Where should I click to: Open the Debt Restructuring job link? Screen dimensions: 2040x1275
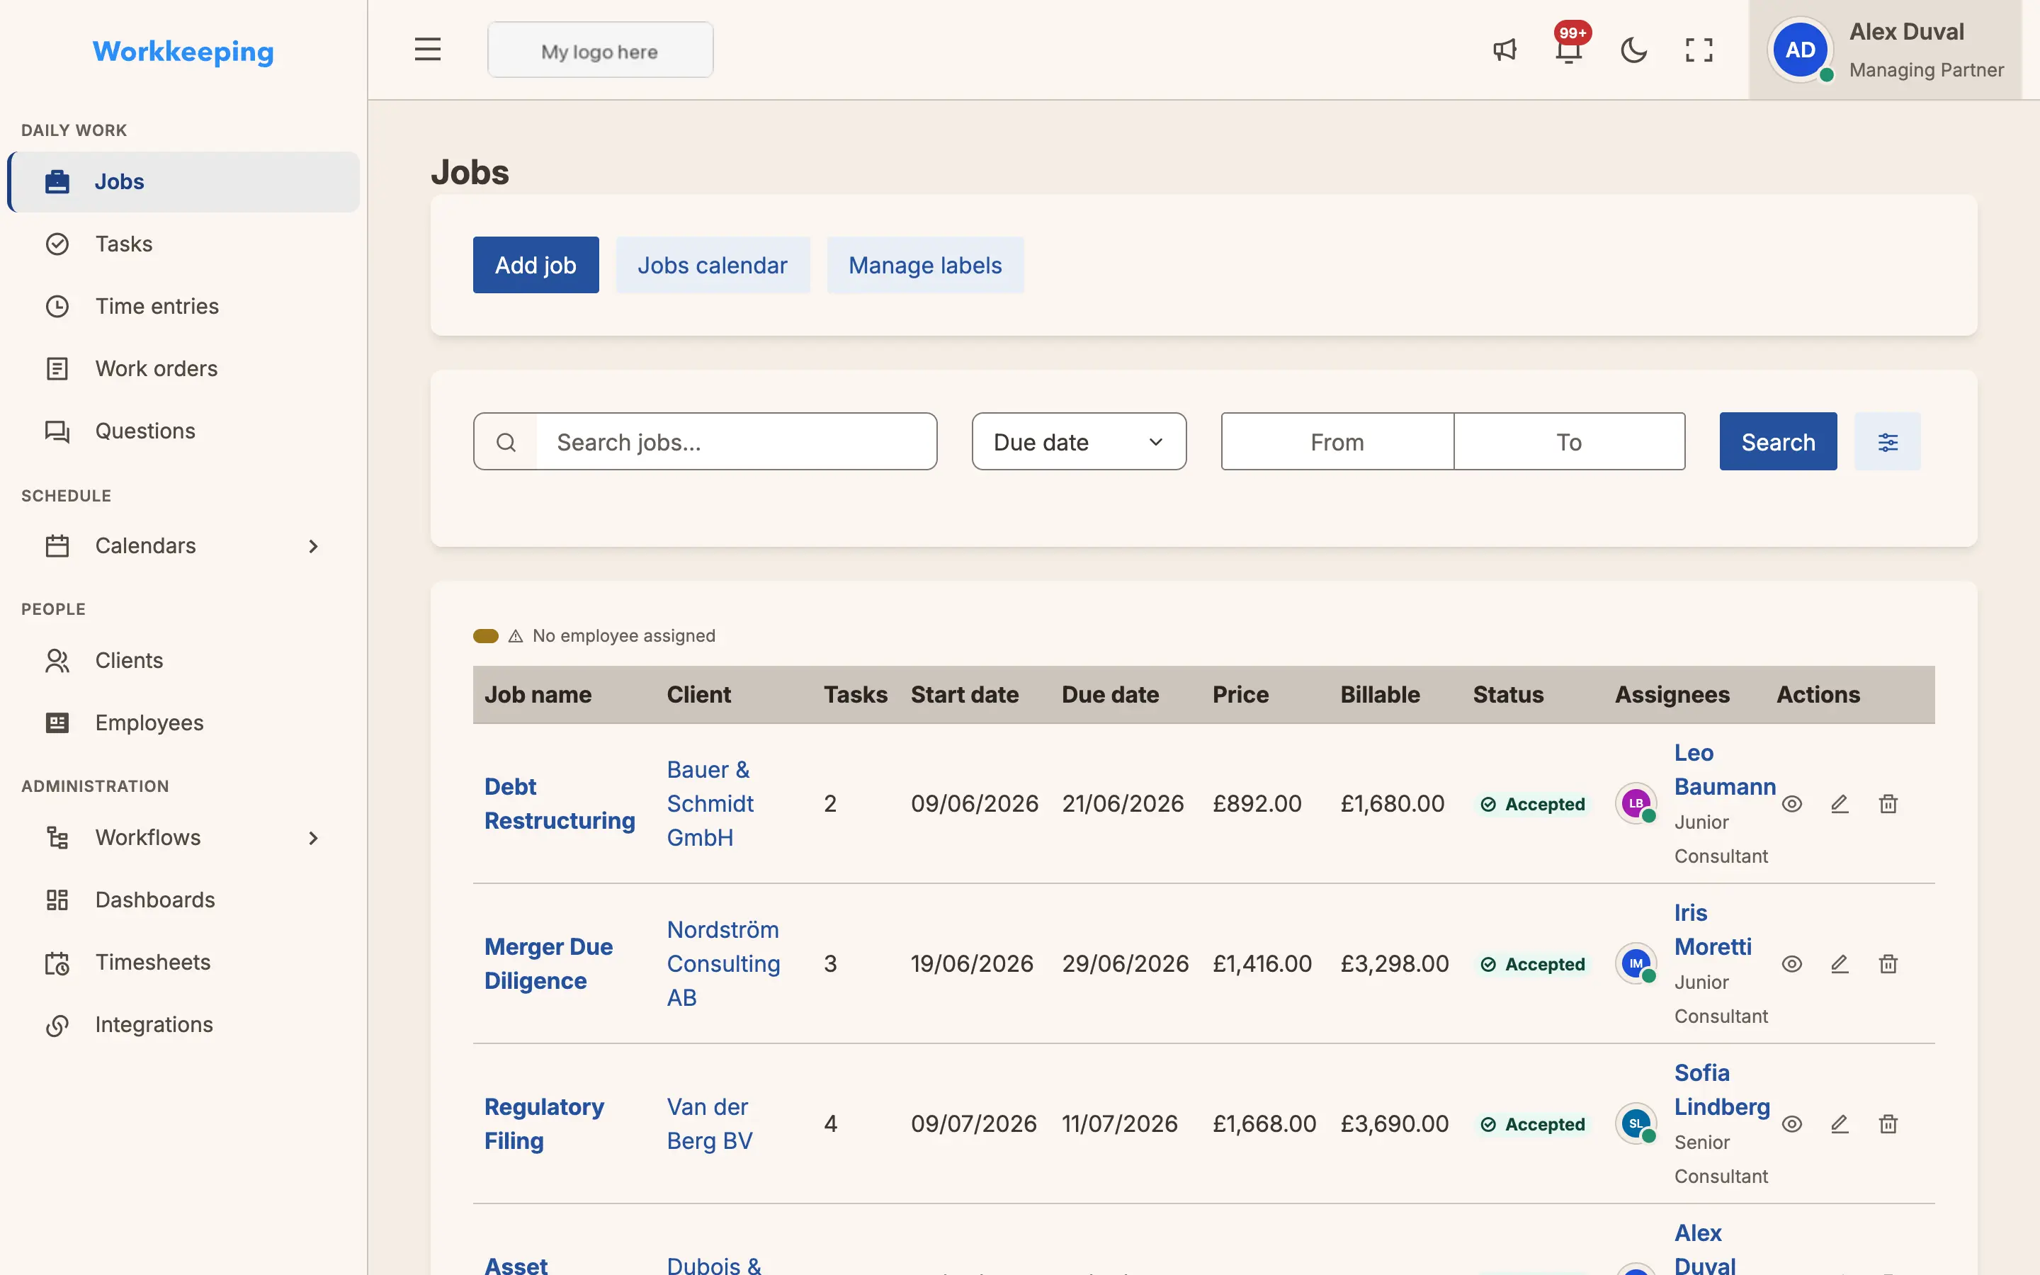click(560, 804)
